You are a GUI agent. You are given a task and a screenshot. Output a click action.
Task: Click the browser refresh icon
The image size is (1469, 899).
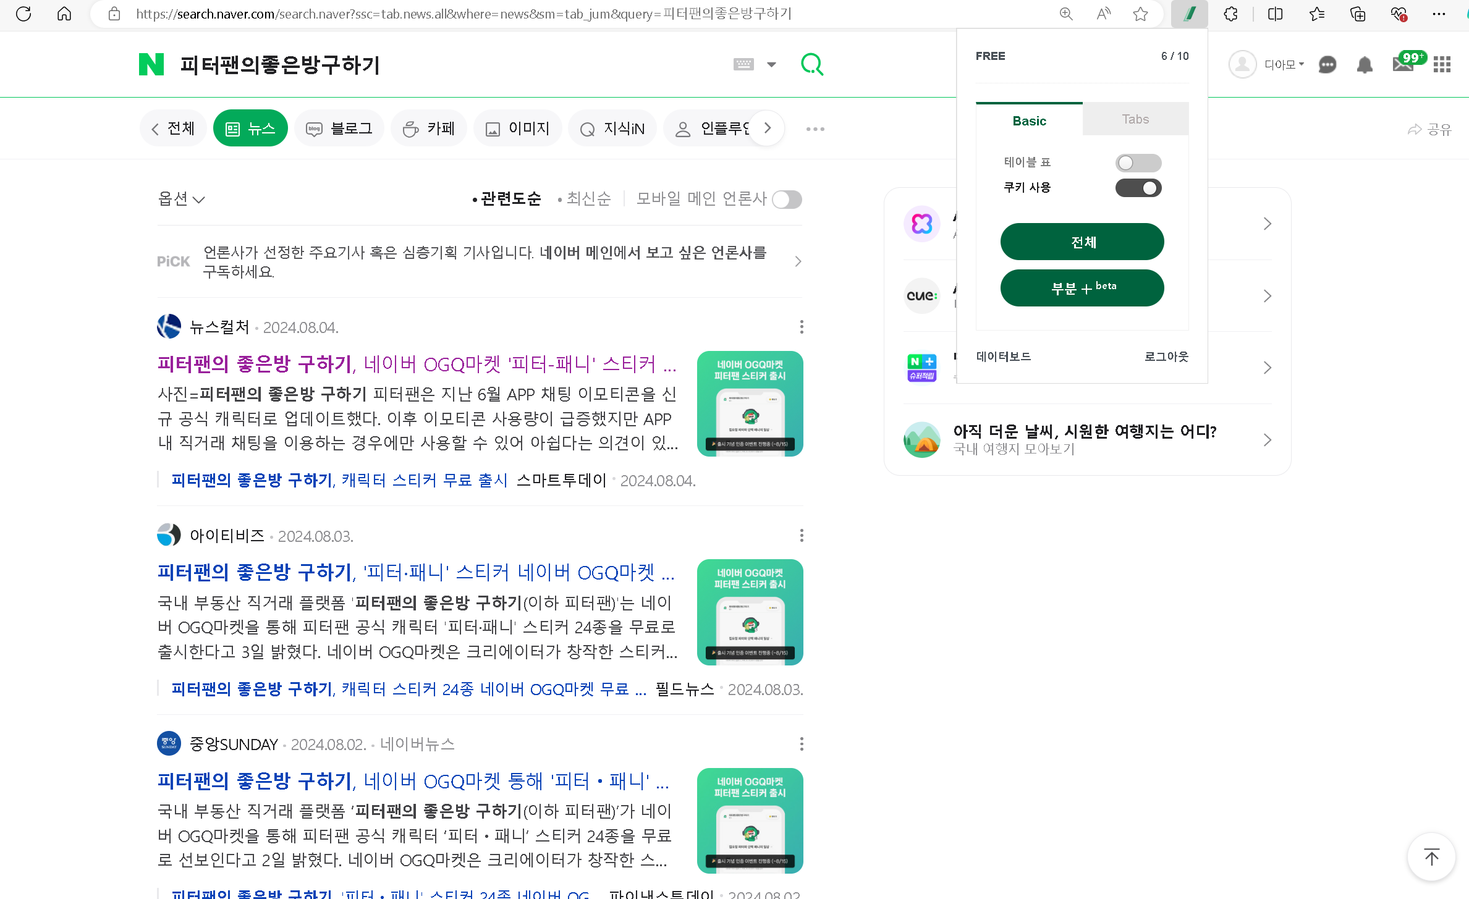pyautogui.click(x=23, y=14)
